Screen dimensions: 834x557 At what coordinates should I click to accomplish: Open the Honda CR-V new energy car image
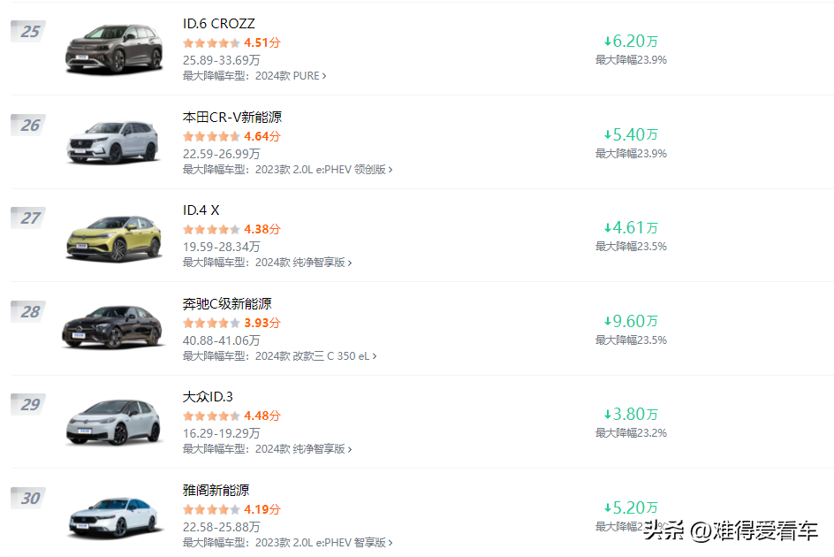click(113, 142)
